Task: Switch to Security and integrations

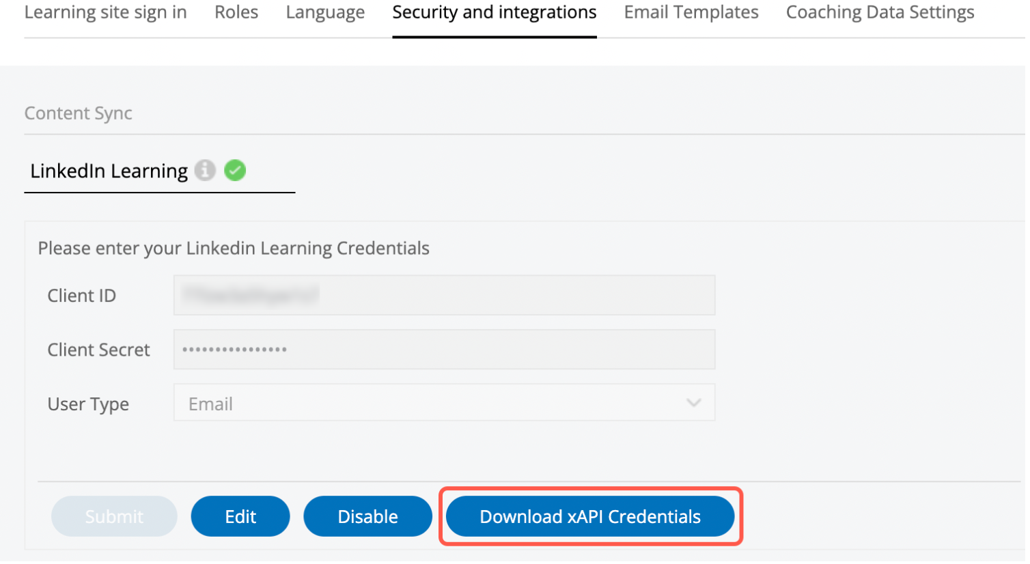Action: point(494,12)
